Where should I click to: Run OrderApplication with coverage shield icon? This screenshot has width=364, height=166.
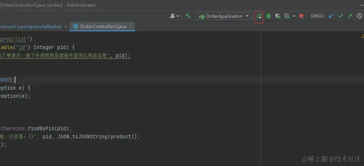tap(278, 16)
